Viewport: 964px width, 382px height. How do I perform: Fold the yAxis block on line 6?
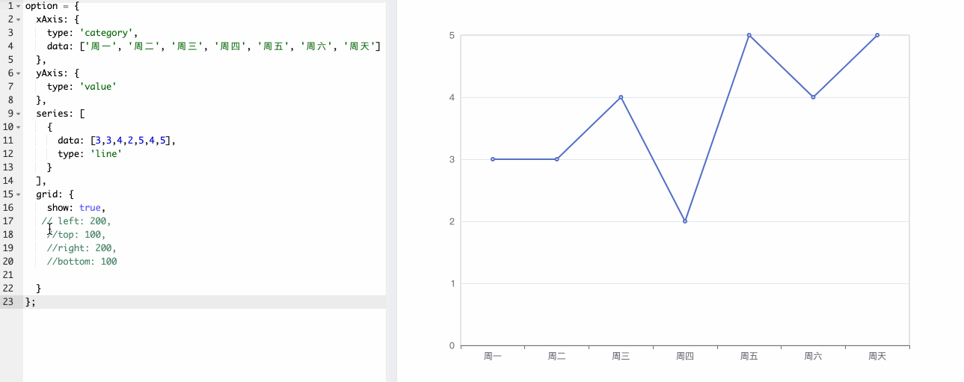[19, 73]
